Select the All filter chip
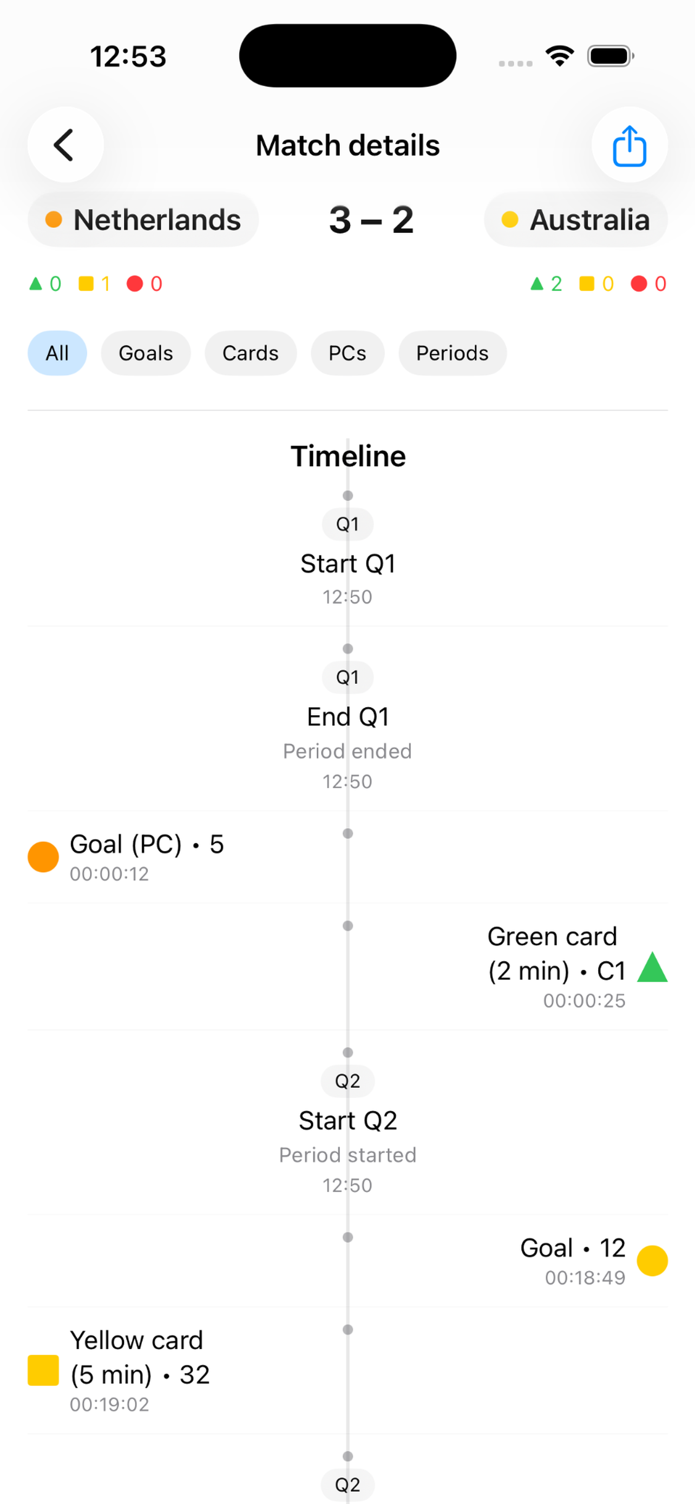 pos(57,352)
